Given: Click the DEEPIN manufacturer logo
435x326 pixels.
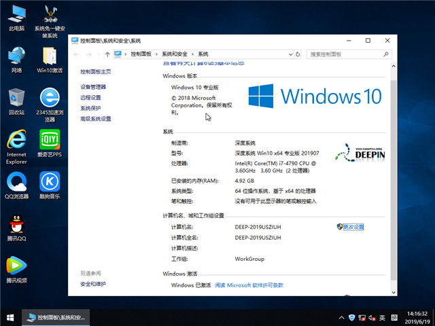Looking at the screenshot, I should coord(360,153).
